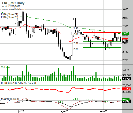Click the Volume pane label
Screen dimensions: 133x113
pyautogui.click(x=5, y=67)
